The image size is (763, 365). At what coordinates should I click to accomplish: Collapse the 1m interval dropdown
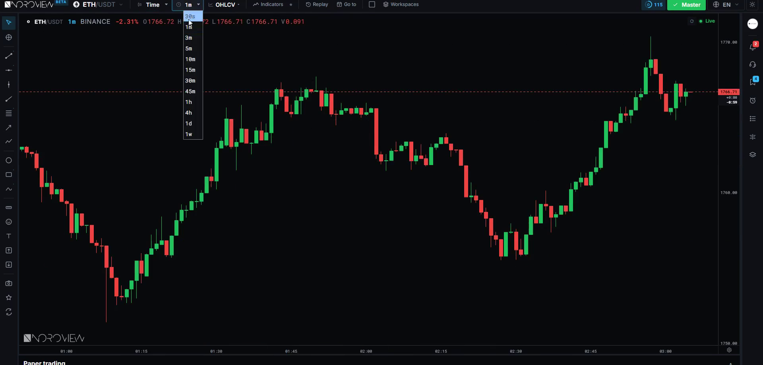(x=188, y=5)
